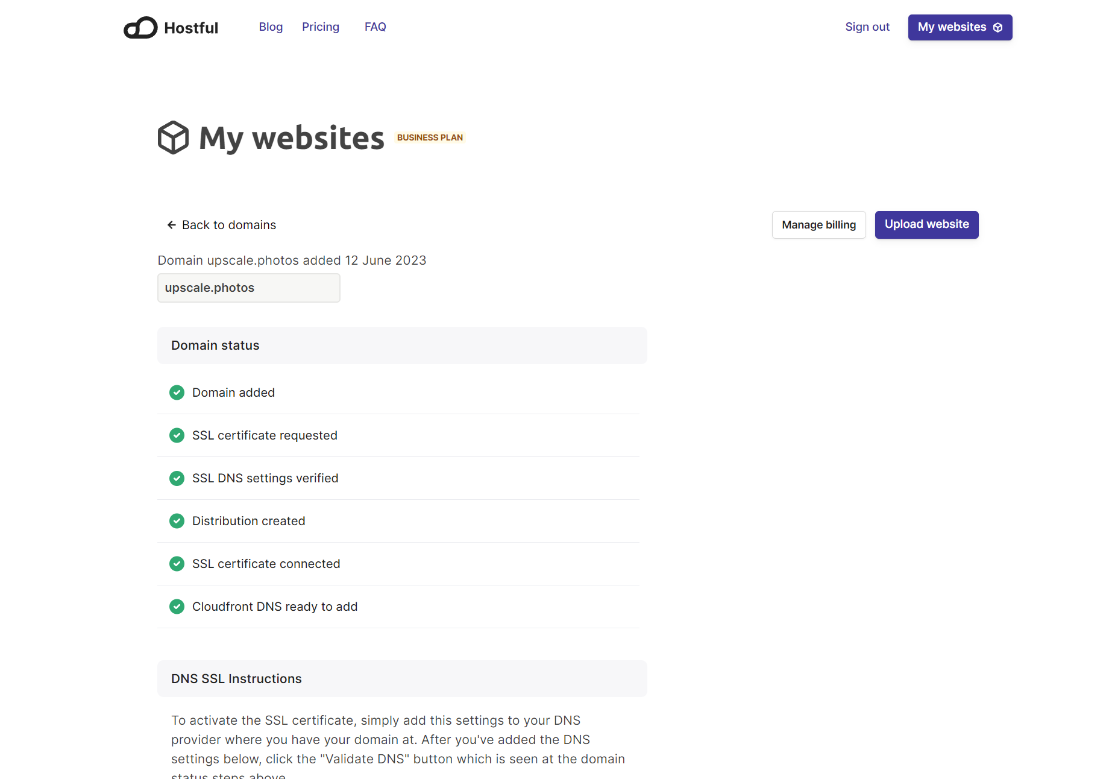
Task: Click the SSL certificate connected check icon
Action: point(177,564)
